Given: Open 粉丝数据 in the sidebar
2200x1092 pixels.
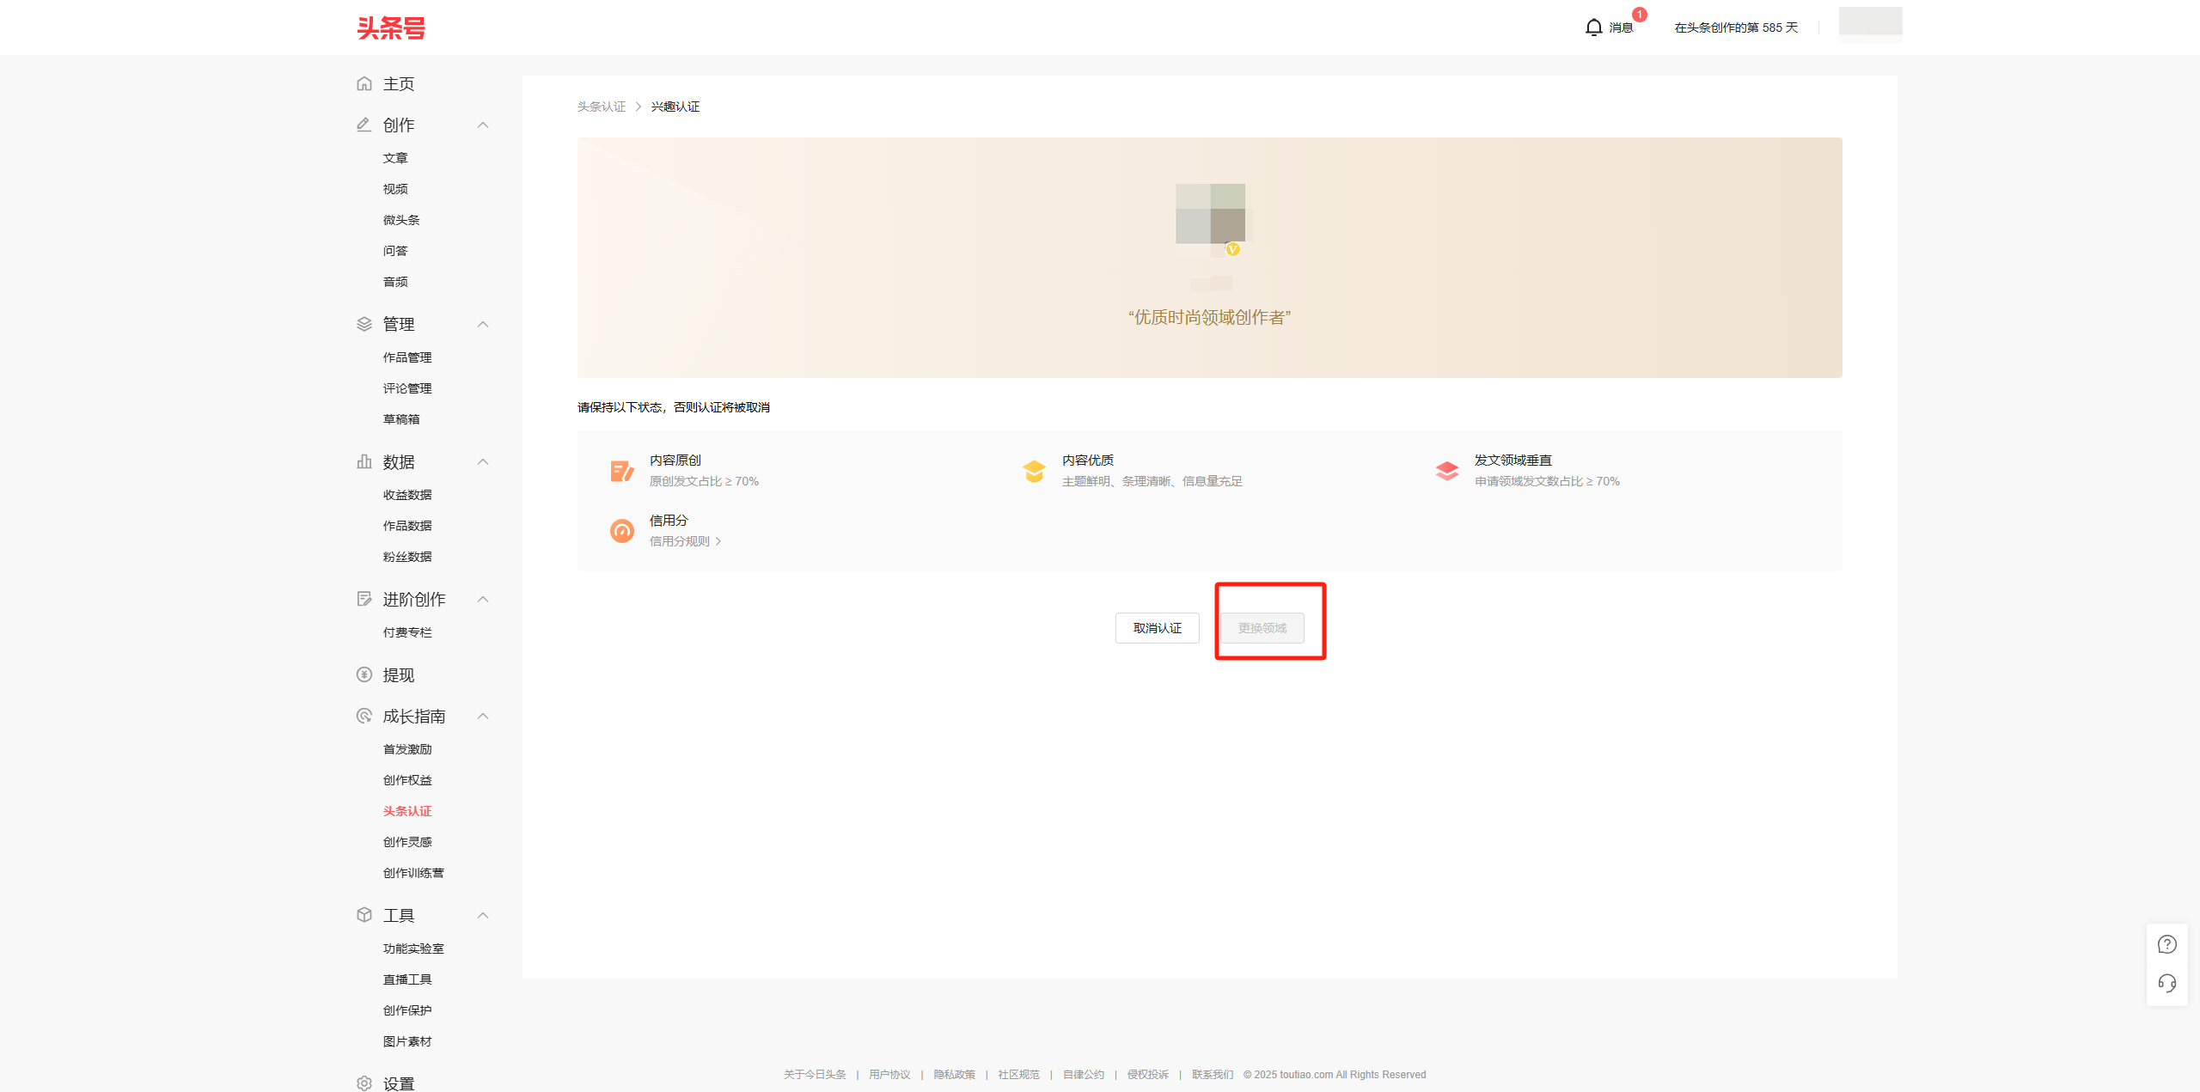Looking at the screenshot, I should tap(407, 557).
